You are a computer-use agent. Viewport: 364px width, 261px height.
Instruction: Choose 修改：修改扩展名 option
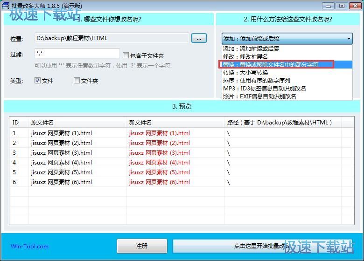[x=287, y=56]
